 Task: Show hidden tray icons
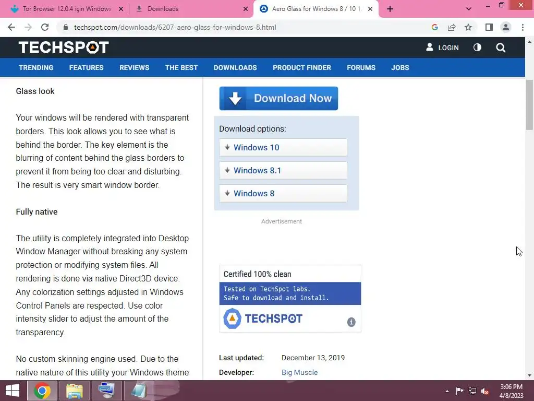[447, 391]
